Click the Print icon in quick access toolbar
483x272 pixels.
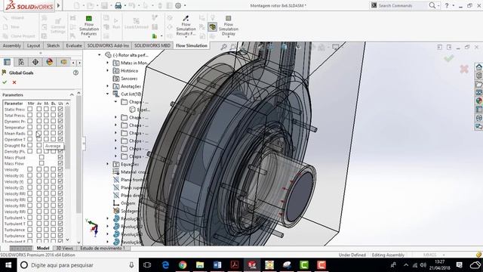tap(118, 5)
